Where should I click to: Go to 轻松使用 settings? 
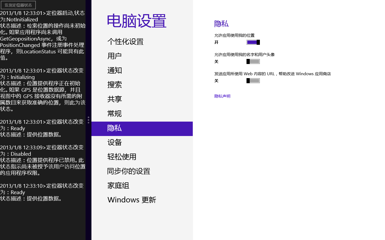pos(142,157)
